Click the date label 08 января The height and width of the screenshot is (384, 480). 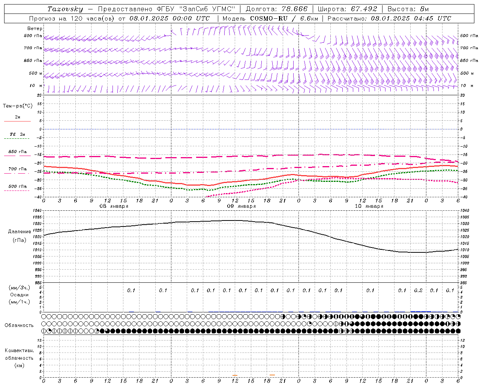click(114, 206)
